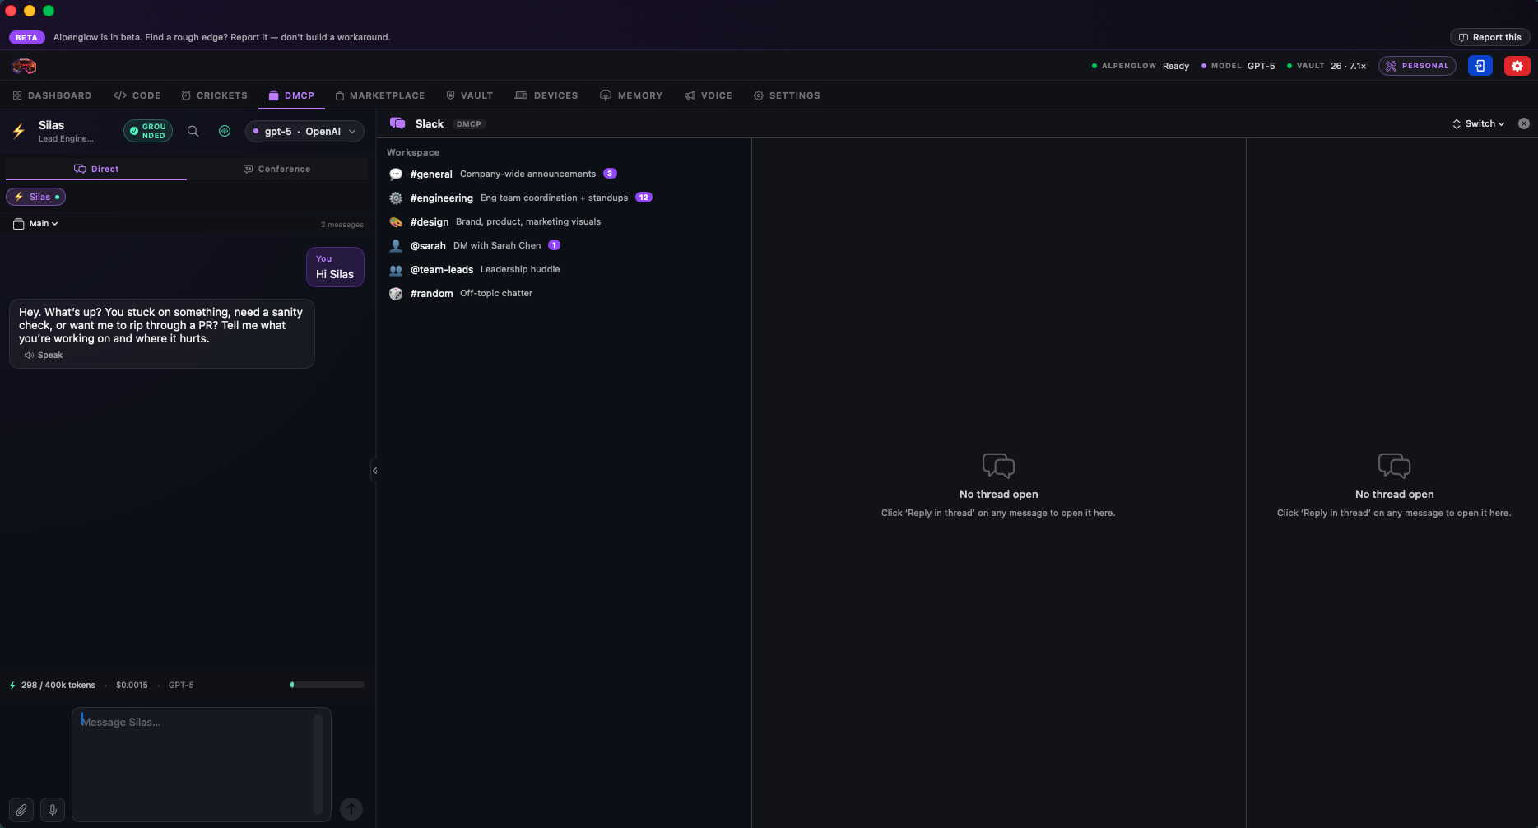Open the Voice tab
This screenshot has width=1538, height=828.
coord(708,95)
